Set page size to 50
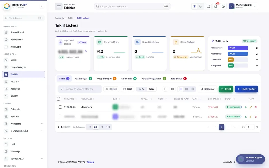This screenshot has width=269, height=168. pyautogui.click(x=101, y=127)
